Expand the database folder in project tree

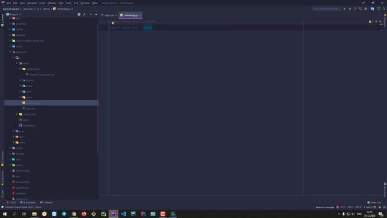pyautogui.click(x=10, y=35)
